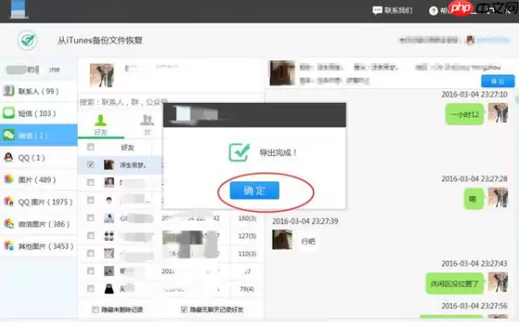Viewport: 519px width, 322px height.
Task: Open 图片 (489) category
Action: (x=38, y=180)
